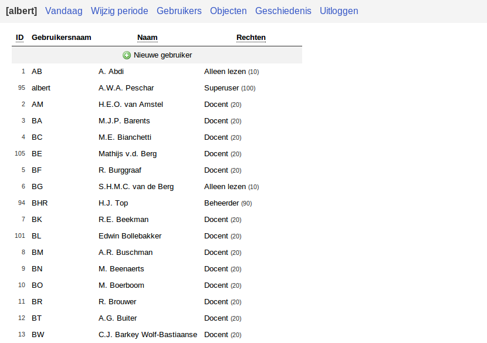Image resolution: width=487 pixels, height=343 pixels.
Task: Click the Superuser rights of albert
Action: coord(222,88)
